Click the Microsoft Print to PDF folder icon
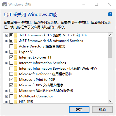 tap(16, 80)
